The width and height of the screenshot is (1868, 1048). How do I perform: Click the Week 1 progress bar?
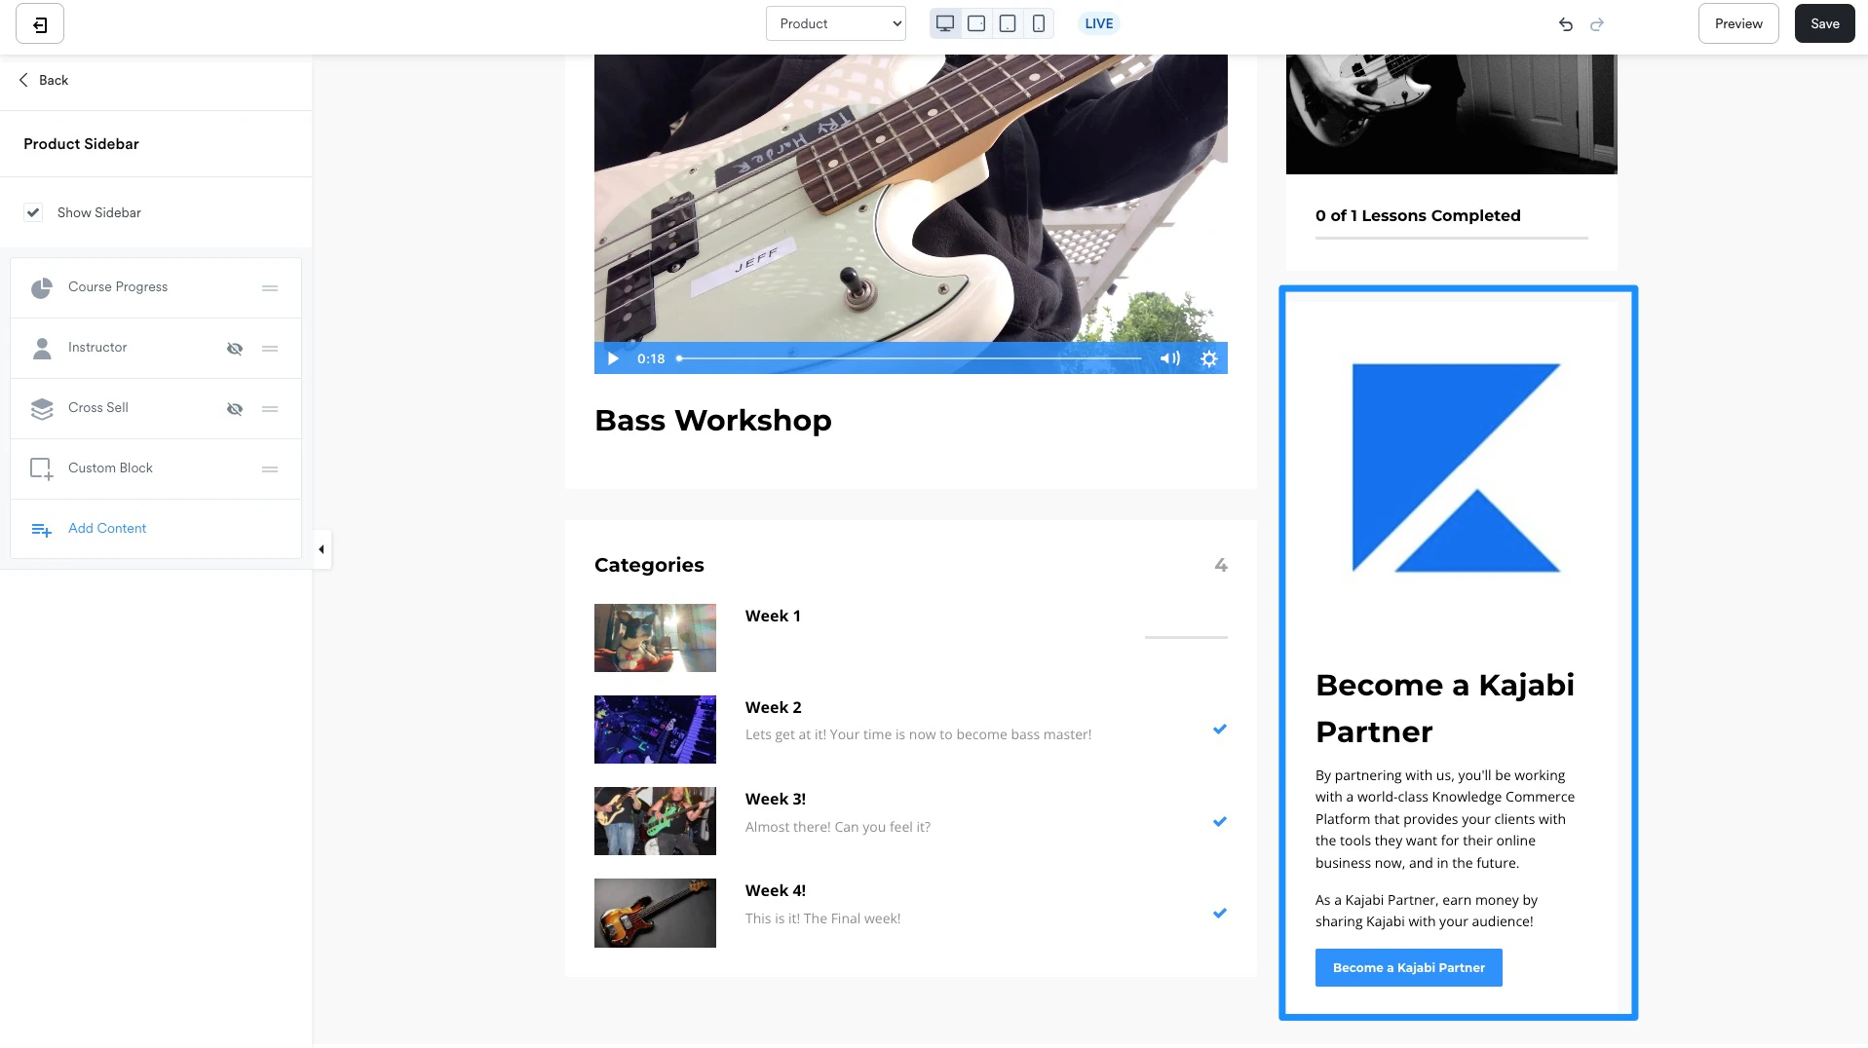tap(1186, 637)
